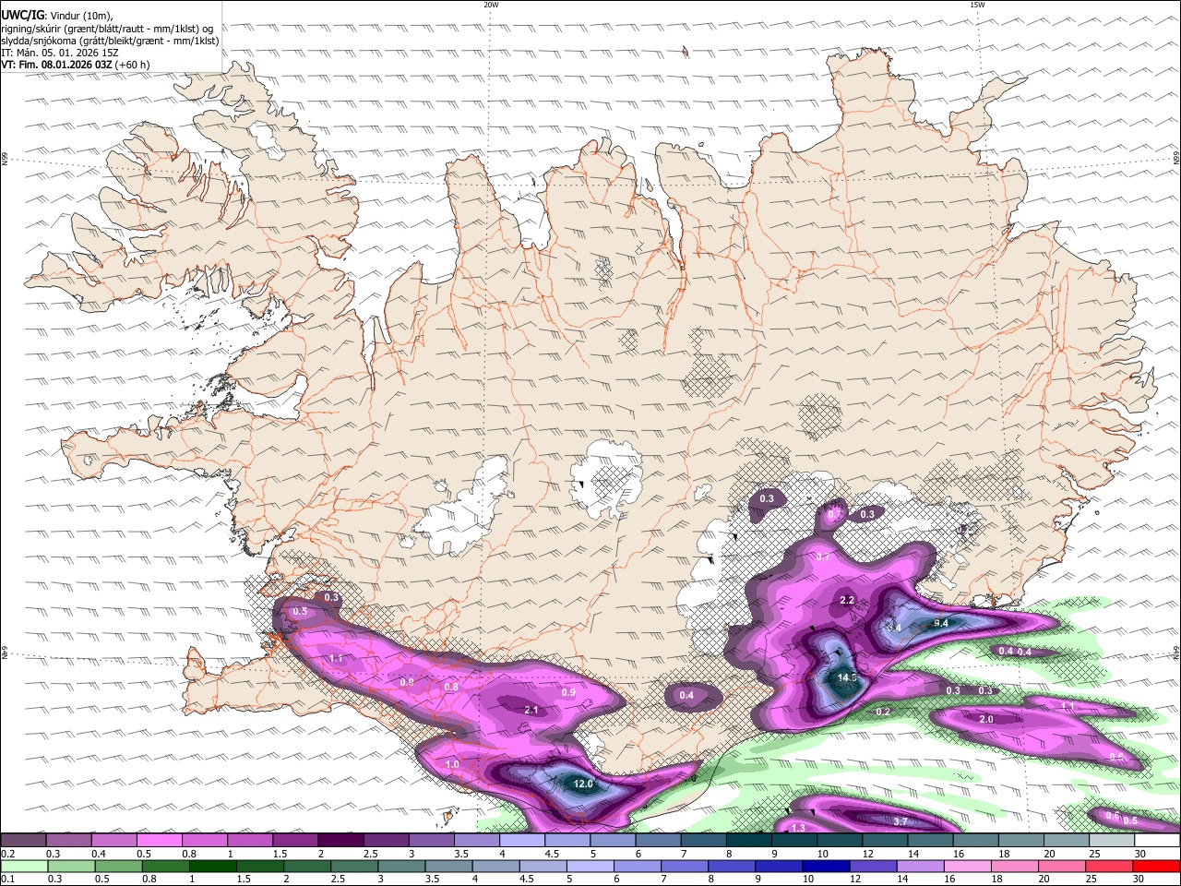Viewport: 1181px width, 886px height.
Task: Click the 20W longitude label
Action: pyautogui.click(x=491, y=4)
